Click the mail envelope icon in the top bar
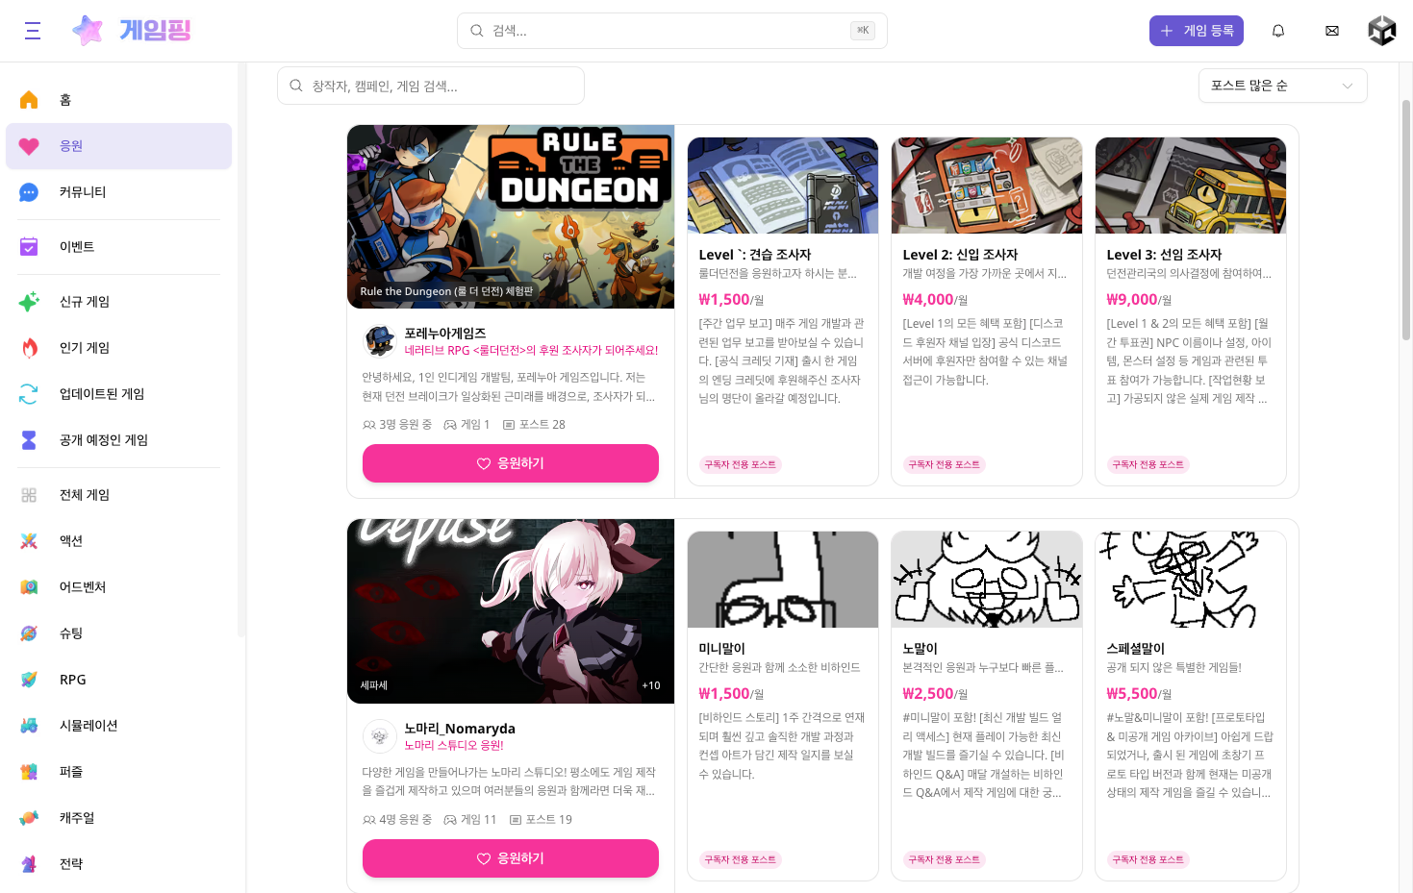The height and width of the screenshot is (893, 1413). (1331, 30)
